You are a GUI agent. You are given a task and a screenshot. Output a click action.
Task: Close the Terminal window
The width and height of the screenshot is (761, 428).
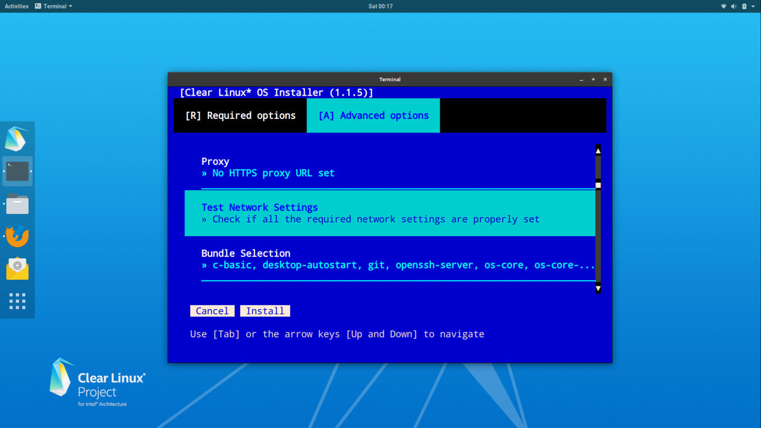tap(605, 79)
